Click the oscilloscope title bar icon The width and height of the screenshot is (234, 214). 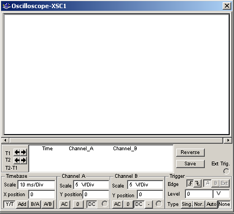(x=6, y=6)
